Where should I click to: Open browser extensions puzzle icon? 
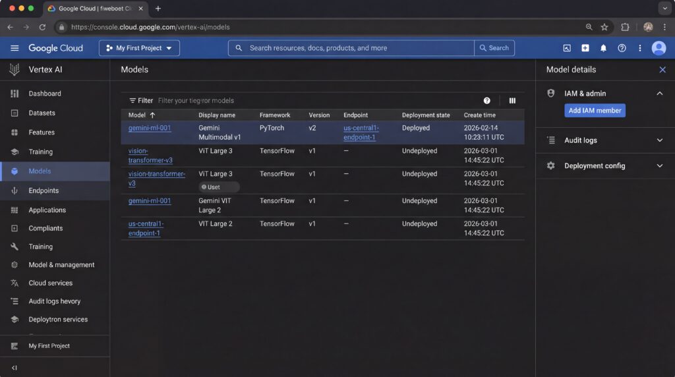pyautogui.click(x=625, y=27)
